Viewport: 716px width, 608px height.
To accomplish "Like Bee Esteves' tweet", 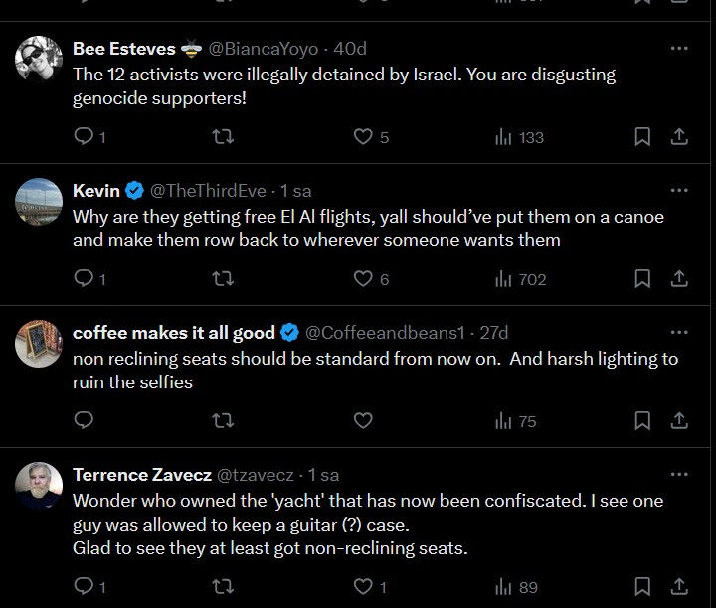I will 364,137.
